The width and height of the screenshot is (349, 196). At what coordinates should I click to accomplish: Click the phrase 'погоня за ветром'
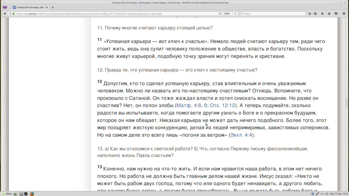point(203,135)
